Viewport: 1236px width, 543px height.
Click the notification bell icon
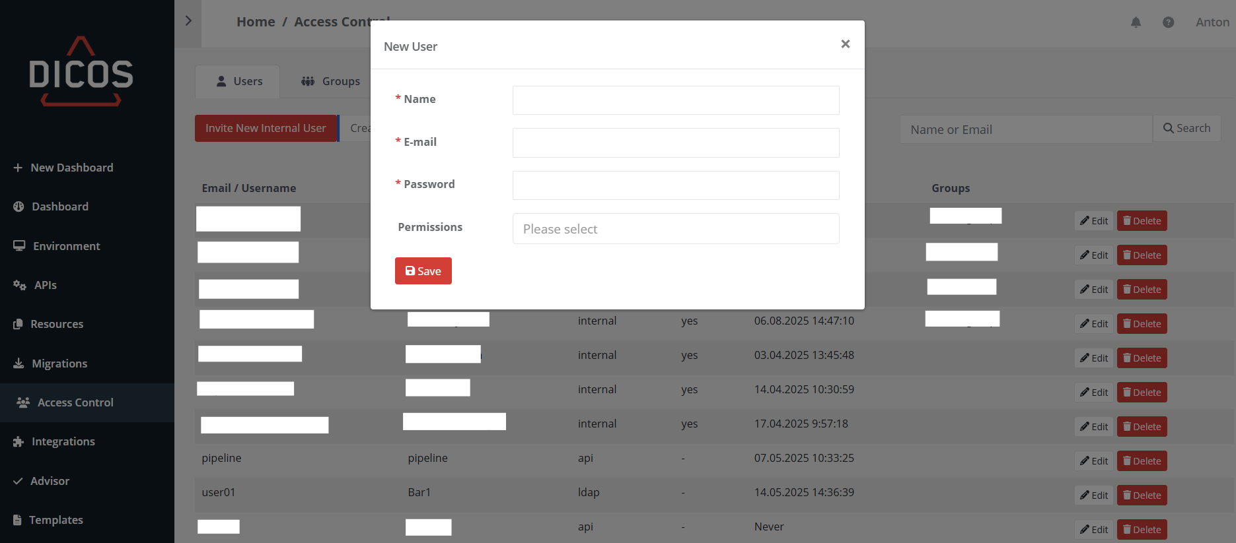(1136, 22)
